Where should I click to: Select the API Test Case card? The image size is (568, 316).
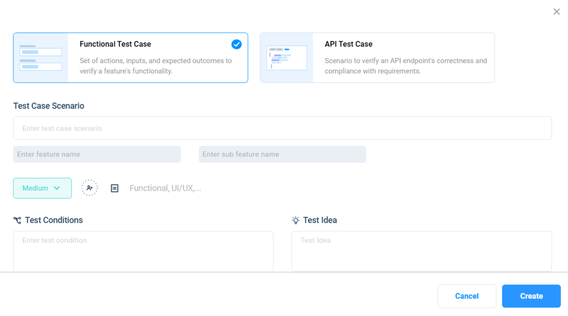377,58
